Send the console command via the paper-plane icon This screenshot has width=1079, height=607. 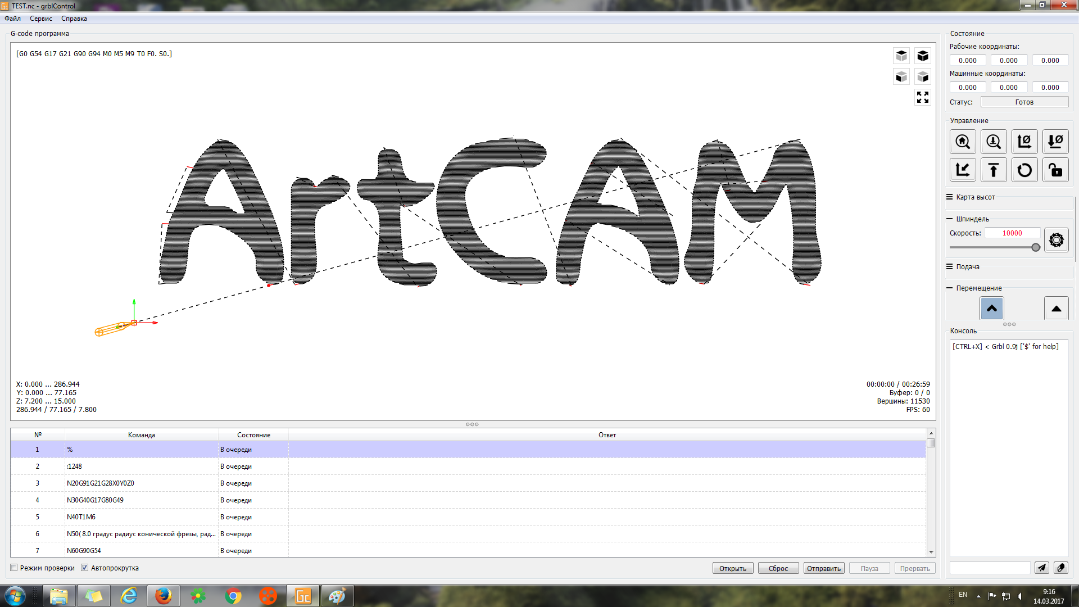[x=1041, y=568]
